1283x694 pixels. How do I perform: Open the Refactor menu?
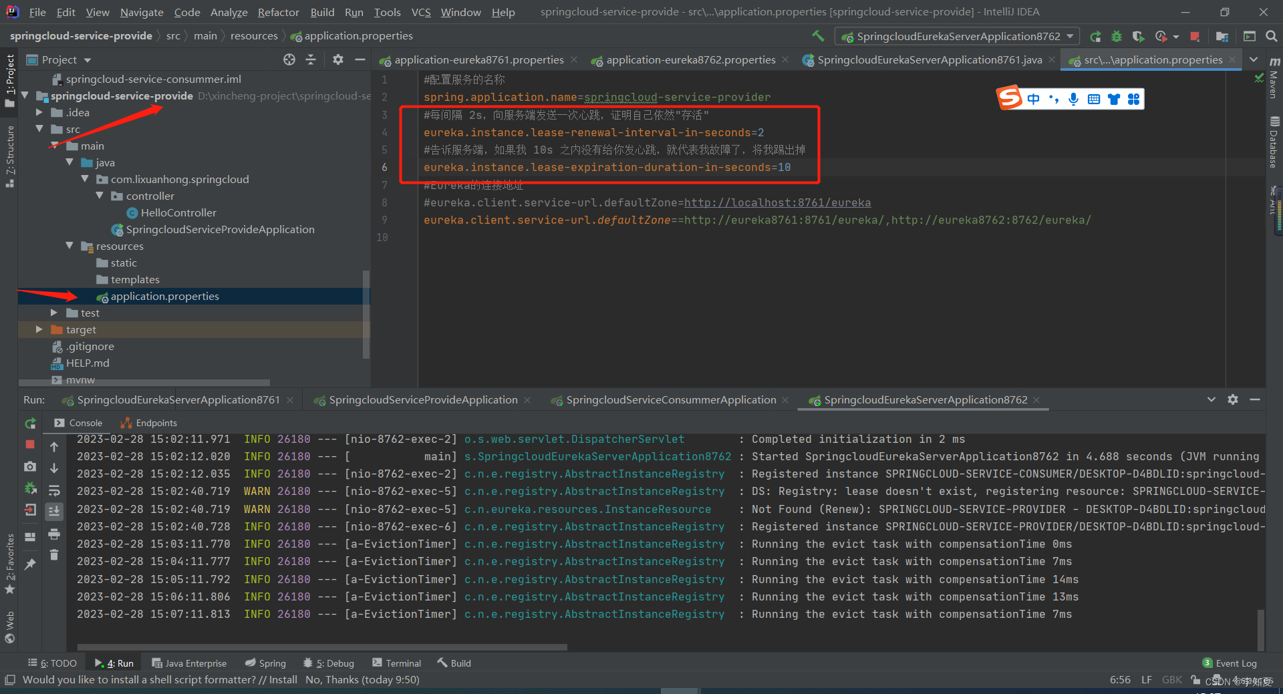click(x=279, y=12)
